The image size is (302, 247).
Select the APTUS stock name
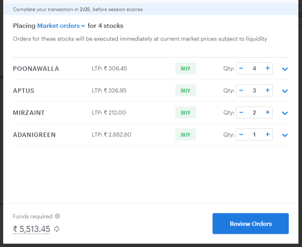coord(24,91)
